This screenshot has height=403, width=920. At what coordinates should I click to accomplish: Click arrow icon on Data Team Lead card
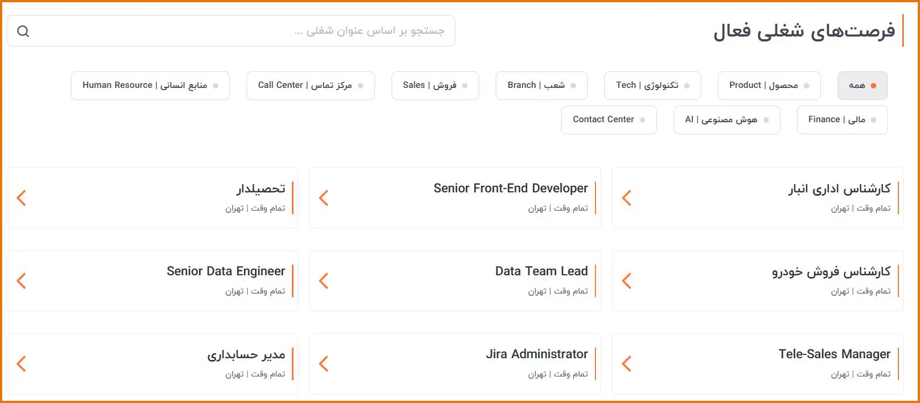[x=324, y=281]
